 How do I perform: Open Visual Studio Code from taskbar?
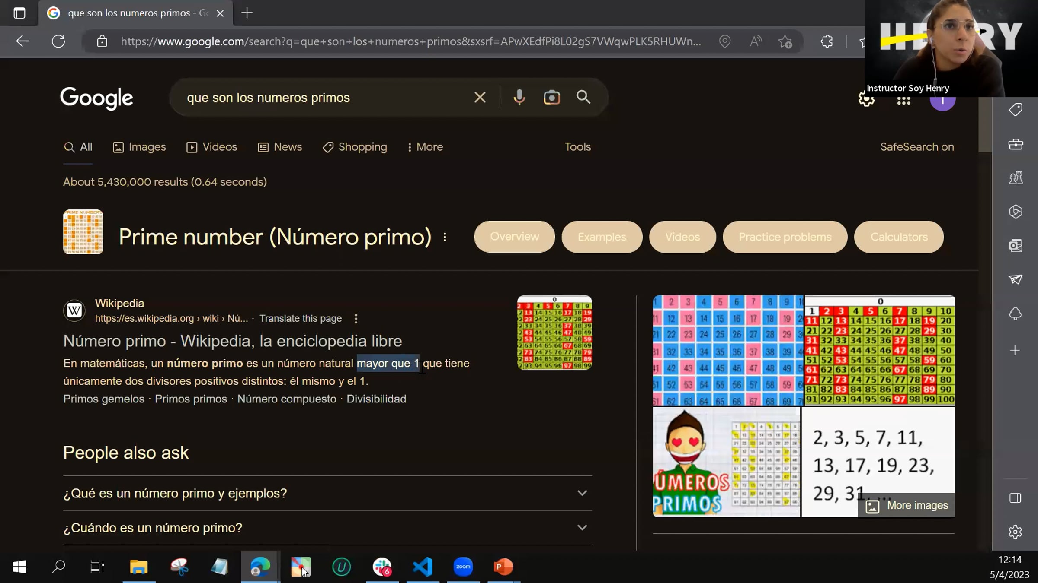[423, 567]
